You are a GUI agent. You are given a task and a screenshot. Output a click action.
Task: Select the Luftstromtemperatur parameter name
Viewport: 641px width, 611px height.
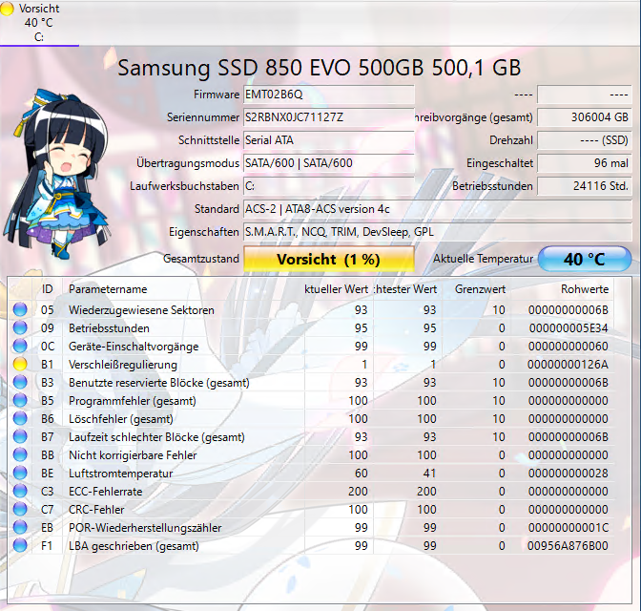[x=120, y=474]
